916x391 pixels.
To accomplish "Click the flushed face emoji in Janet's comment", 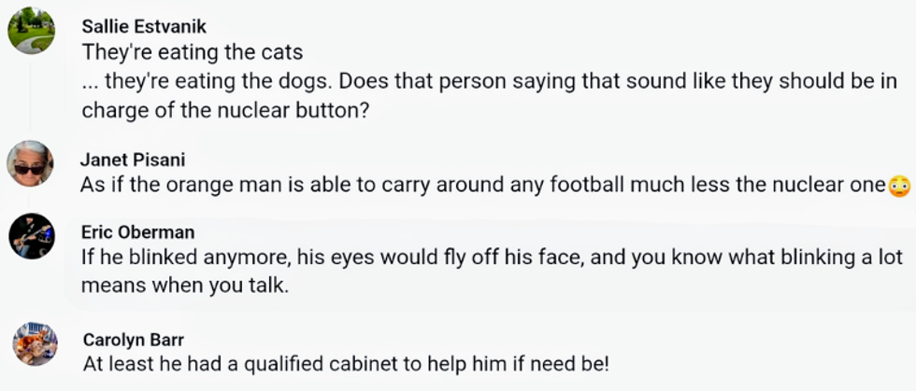I will click(899, 186).
